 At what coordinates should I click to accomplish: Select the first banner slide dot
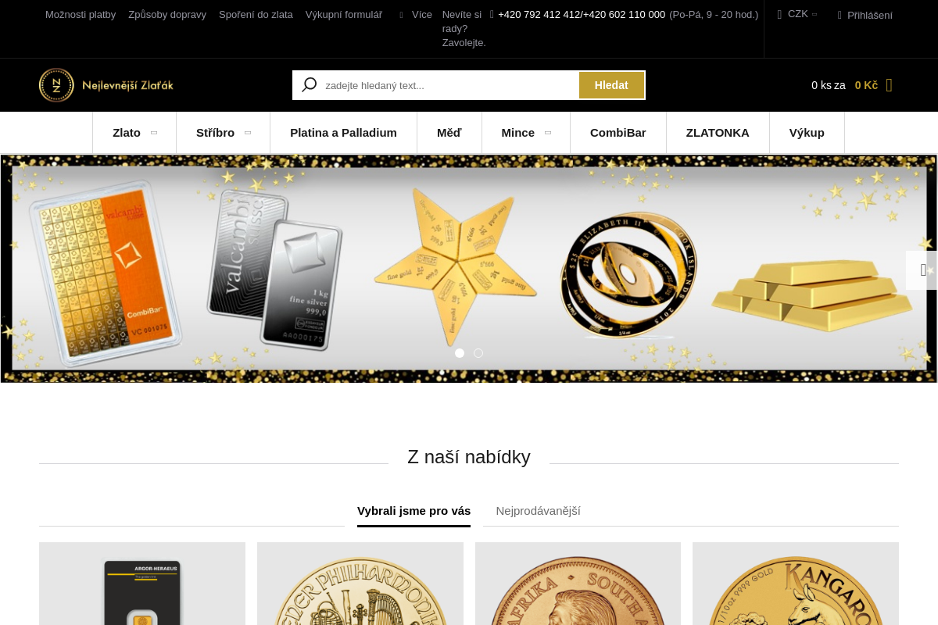pyautogui.click(x=460, y=353)
